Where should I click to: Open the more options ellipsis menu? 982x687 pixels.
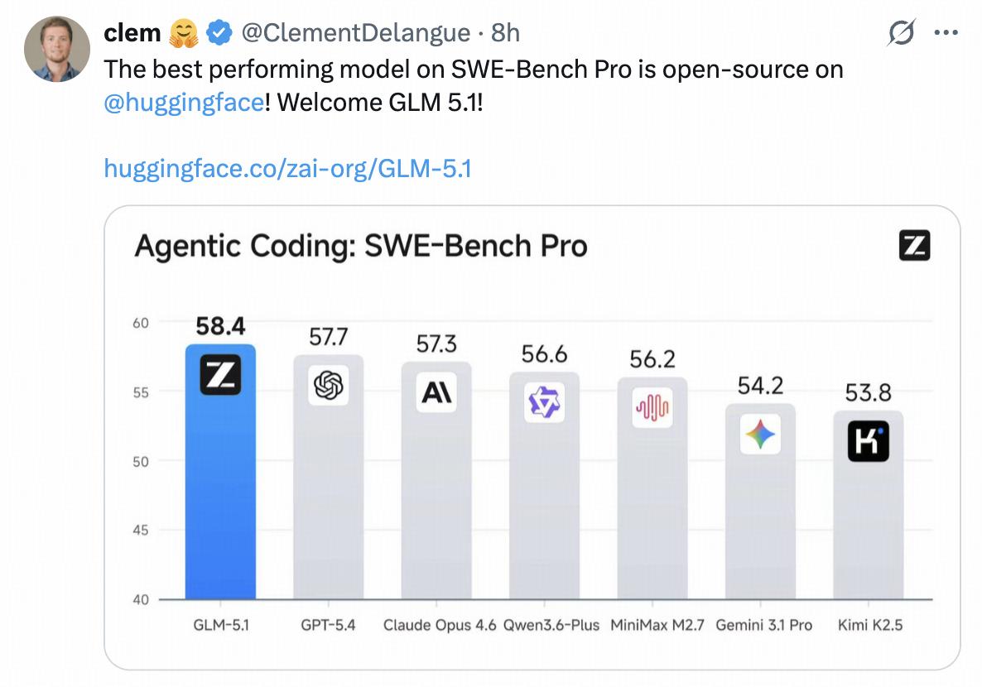(945, 33)
